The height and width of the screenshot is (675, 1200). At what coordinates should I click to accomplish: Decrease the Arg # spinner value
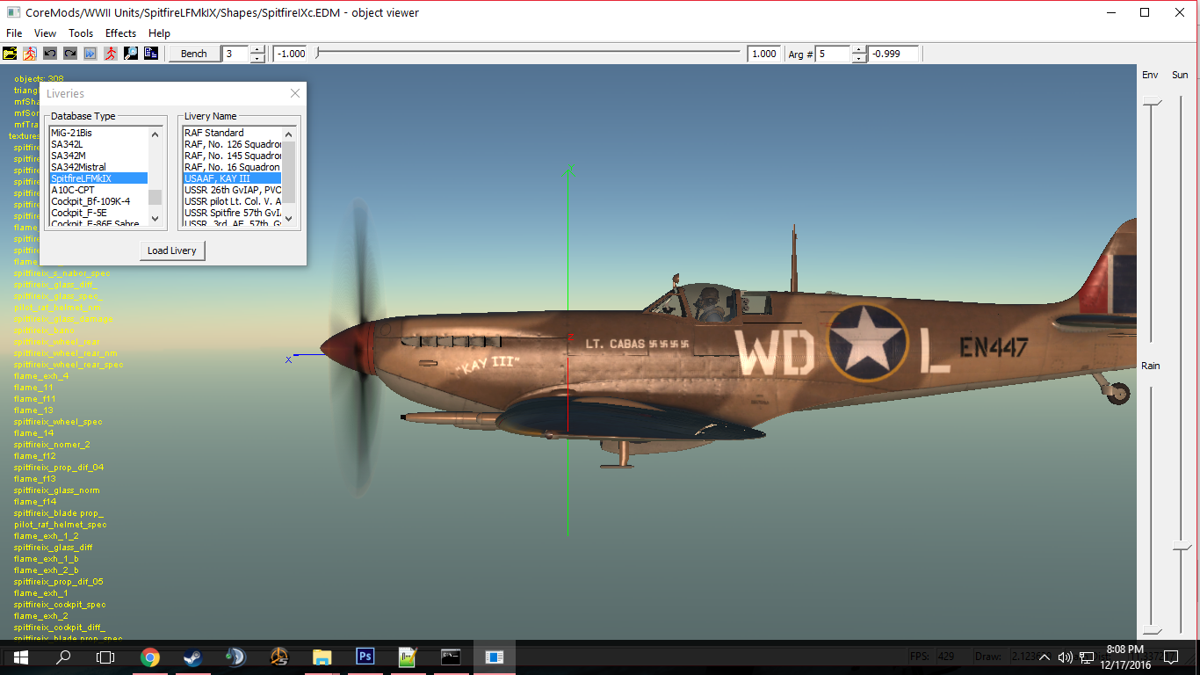(859, 58)
